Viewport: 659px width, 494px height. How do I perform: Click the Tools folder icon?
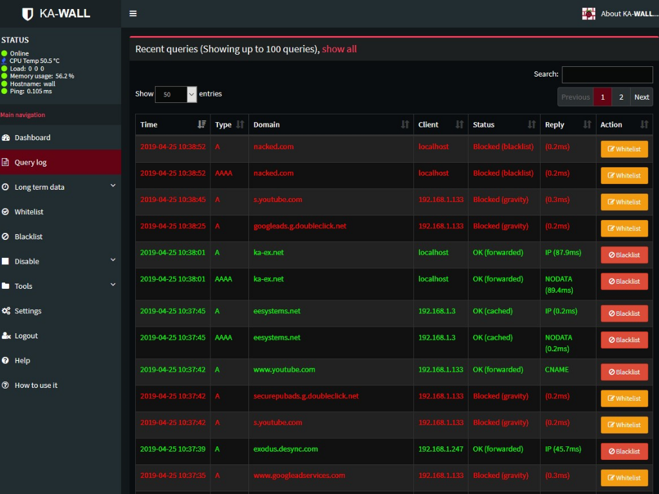point(5,286)
